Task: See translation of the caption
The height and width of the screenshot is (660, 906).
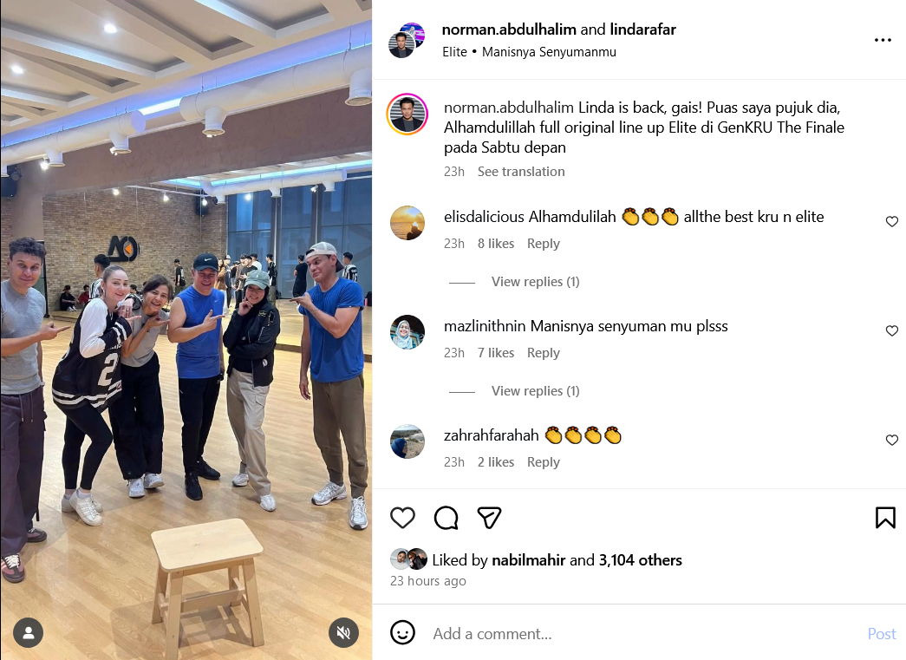Action: coord(521,172)
